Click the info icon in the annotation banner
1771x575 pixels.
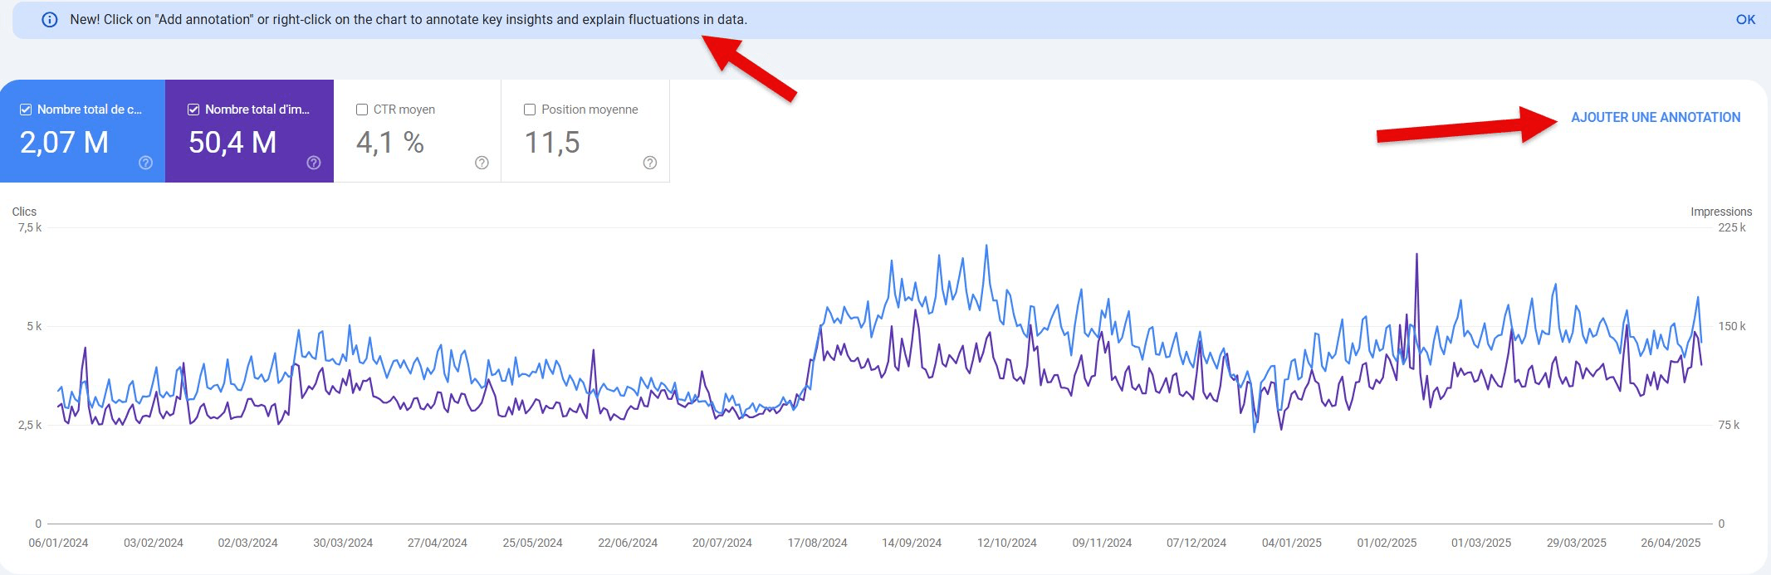[x=50, y=20]
